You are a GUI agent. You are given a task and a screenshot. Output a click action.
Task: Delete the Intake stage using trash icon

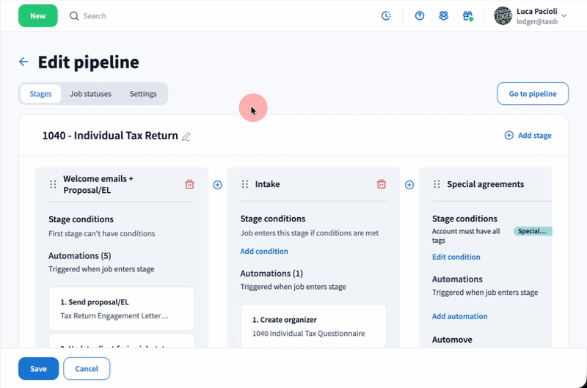381,185
